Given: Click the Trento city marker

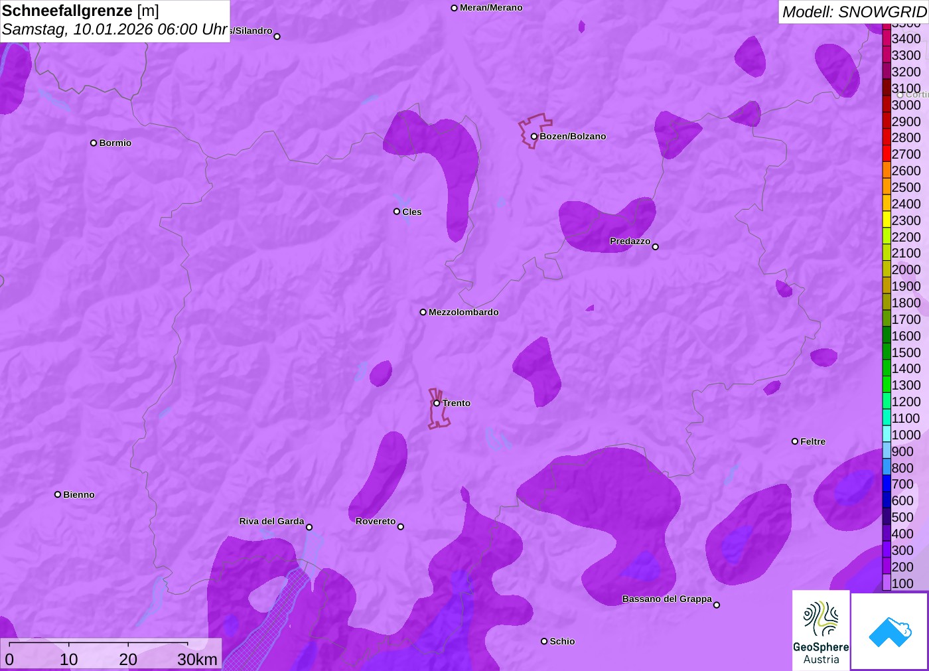Looking at the screenshot, I should 437,403.
